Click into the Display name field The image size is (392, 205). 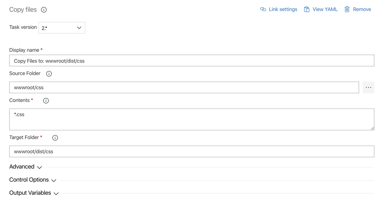pos(191,61)
